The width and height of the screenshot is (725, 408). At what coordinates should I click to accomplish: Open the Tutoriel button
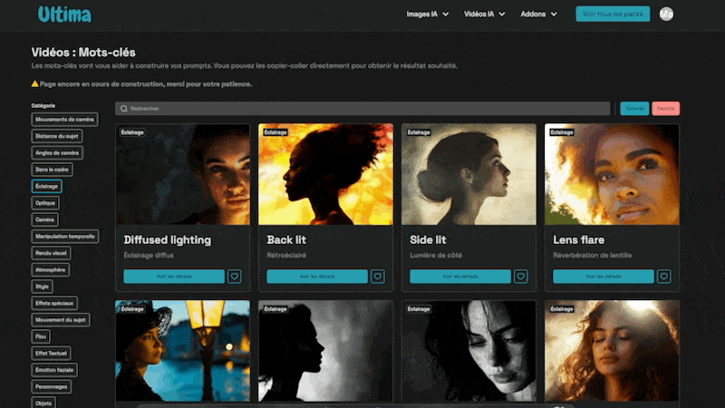click(634, 109)
